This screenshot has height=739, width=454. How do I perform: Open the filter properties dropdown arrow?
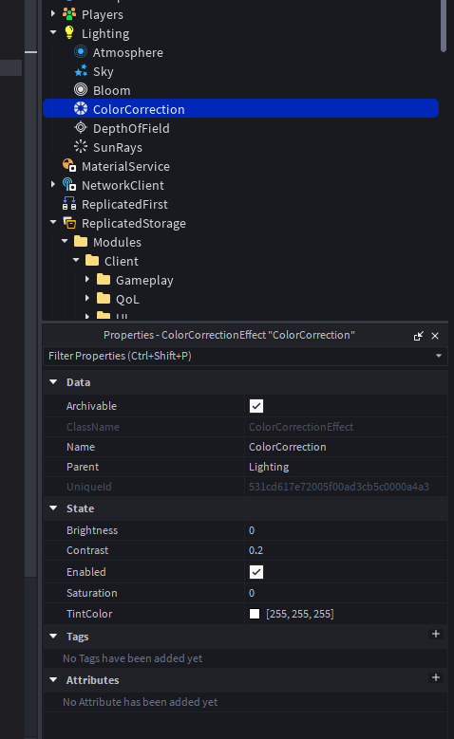pyautogui.click(x=439, y=356)
